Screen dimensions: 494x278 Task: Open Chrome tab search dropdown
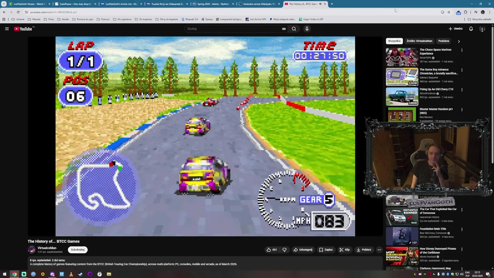click(4, 4)
